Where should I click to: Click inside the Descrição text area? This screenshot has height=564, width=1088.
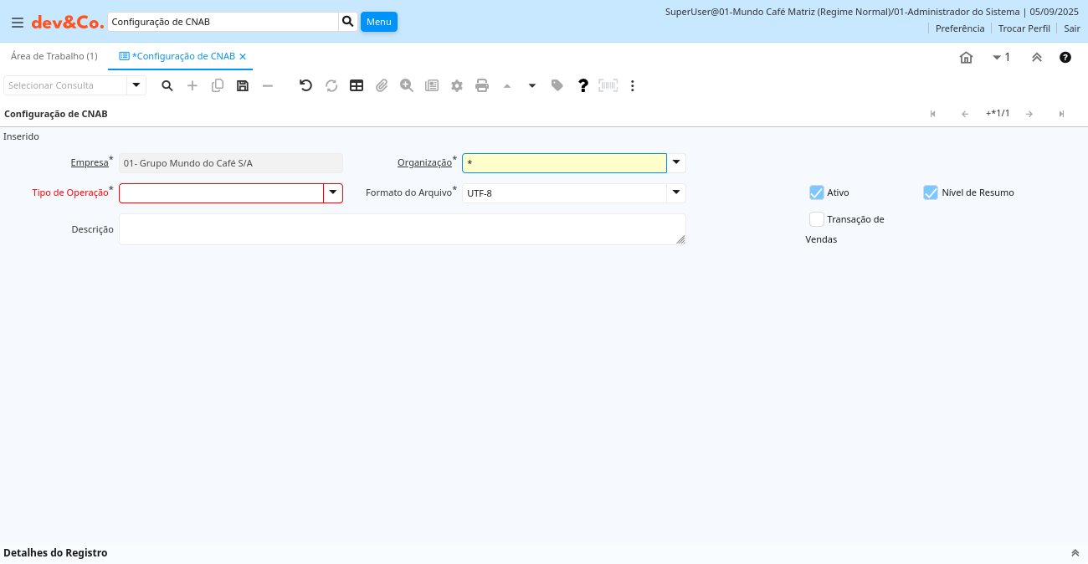click(x=402, y=229)
